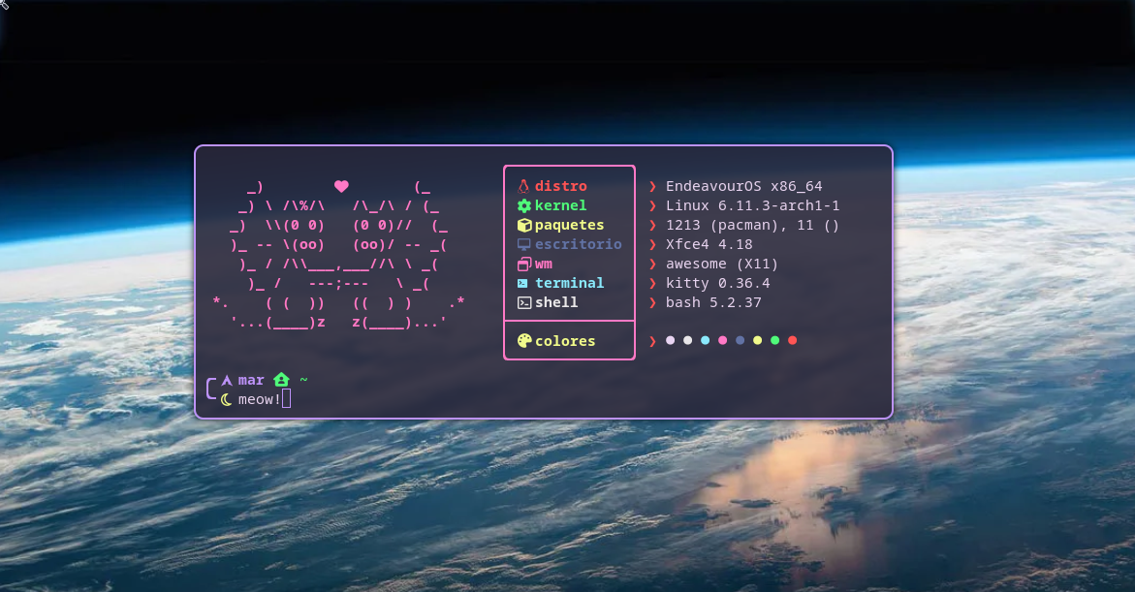The width and height of the screenshot is (1135, 592).
Task: Click the 'shell' label
Action: 556,302
